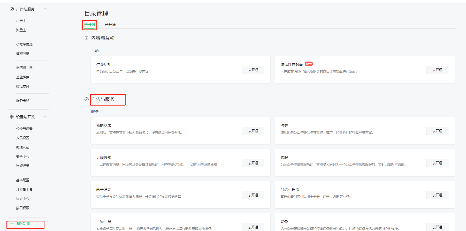
Task: Click 去开通 for 微信红包封面
Action: 437,70
